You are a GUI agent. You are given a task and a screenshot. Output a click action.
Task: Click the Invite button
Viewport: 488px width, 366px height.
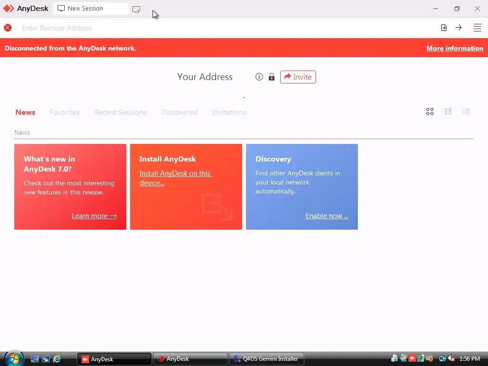point(298,77)
